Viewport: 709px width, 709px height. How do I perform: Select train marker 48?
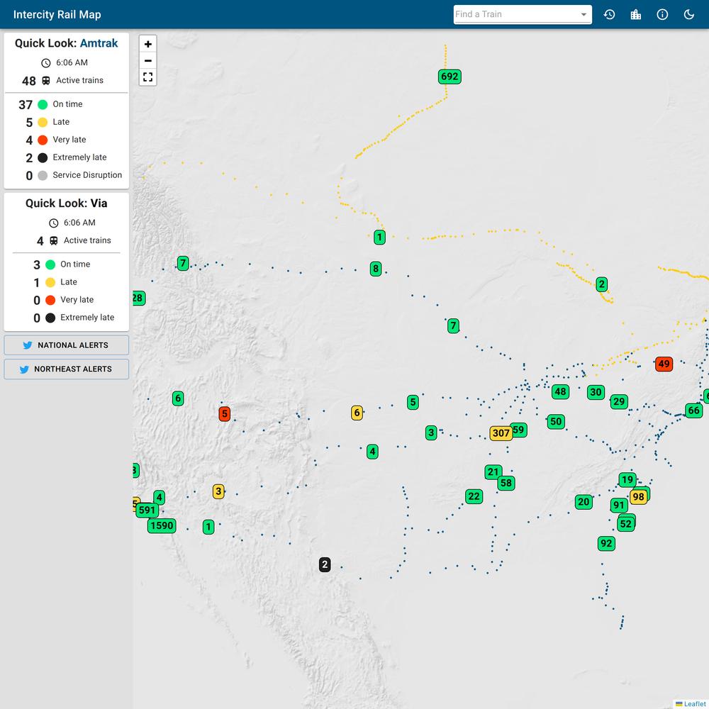pos(560,391)
